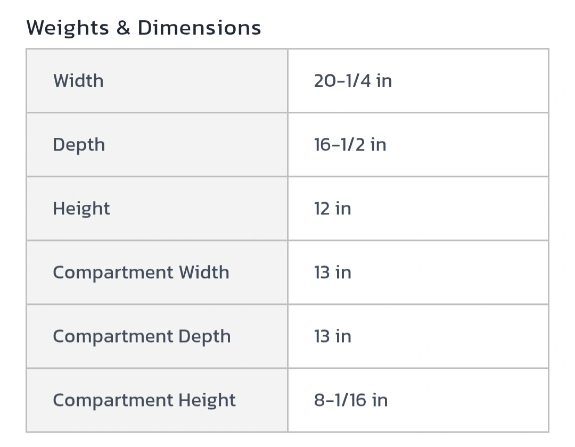The image size is (575, 447).
Task: Click the Weights & Dimensions heading
Action: (143, 28)
